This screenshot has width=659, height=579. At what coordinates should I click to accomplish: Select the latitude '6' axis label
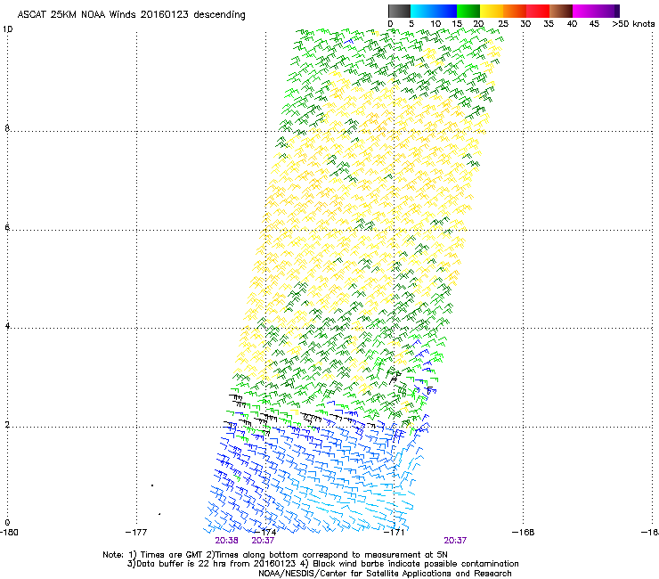coord(7,227)
